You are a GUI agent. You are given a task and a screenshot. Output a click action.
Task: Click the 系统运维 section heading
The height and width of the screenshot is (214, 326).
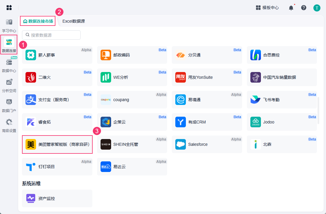point(31,183)
